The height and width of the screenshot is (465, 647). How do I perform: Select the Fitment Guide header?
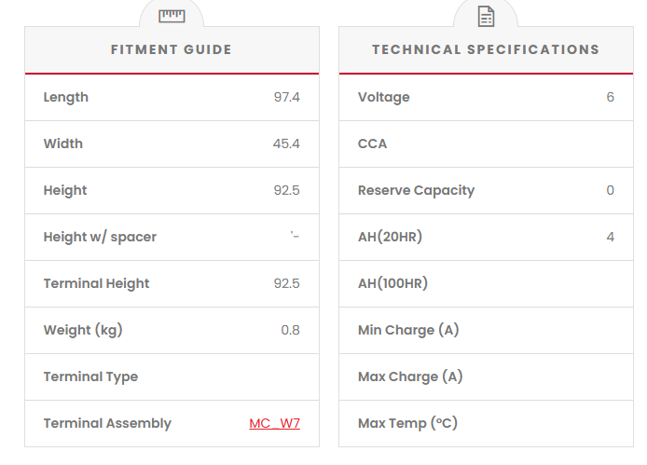172,49
